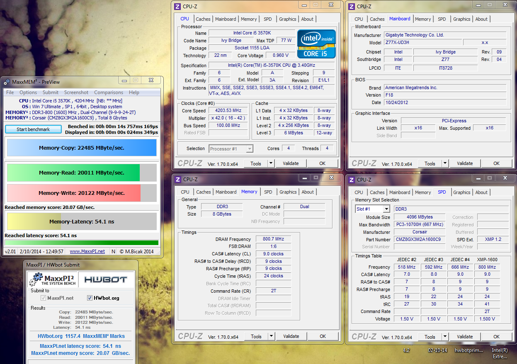Click the CAS# Latency value 9.0 clocks
The width and height of the screenshot is (517, 364).
(273, 254)
